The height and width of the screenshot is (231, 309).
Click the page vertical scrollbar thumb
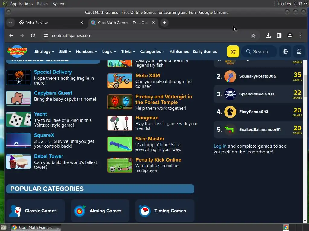pyautogui.click(x=305, y=86)
